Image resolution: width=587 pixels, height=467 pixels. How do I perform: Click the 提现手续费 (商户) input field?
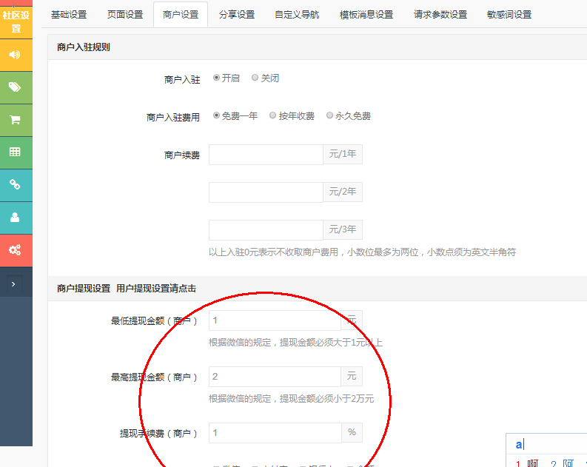275,433
